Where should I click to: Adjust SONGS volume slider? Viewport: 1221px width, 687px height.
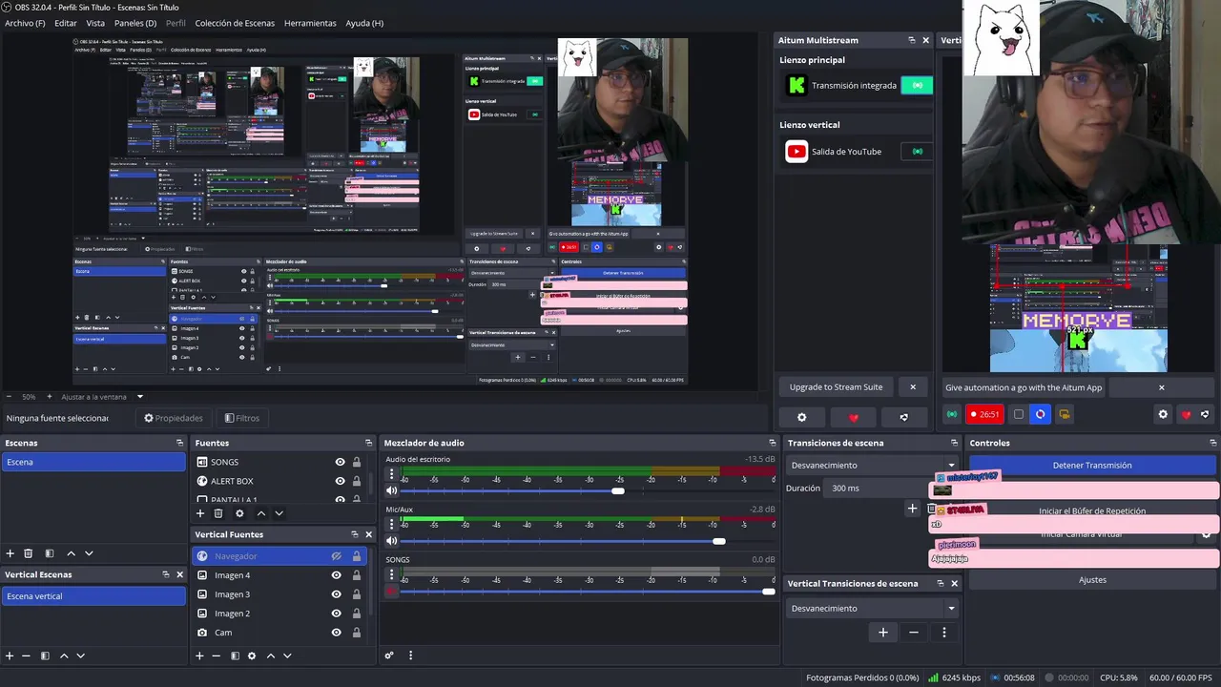769,592
